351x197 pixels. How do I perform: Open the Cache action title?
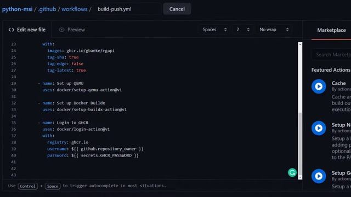click(339, 83)
